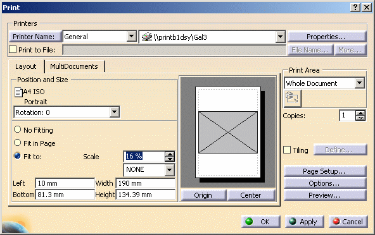Click the Define... tiling button
The height and width of the screenshot is (235, 375).
coord(340,150)
